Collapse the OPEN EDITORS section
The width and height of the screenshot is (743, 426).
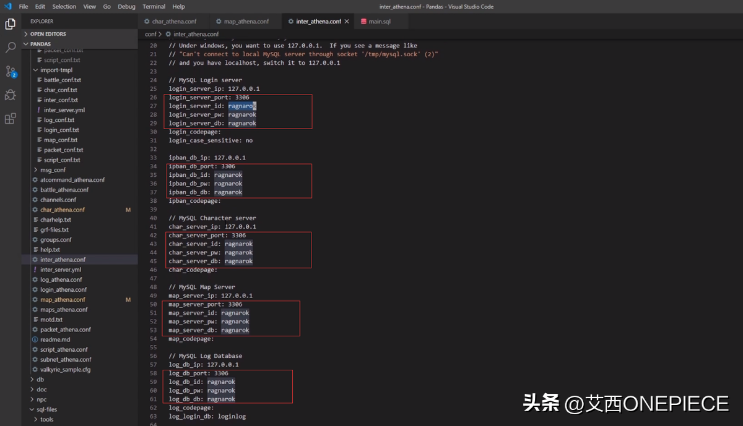coord(26,34)
